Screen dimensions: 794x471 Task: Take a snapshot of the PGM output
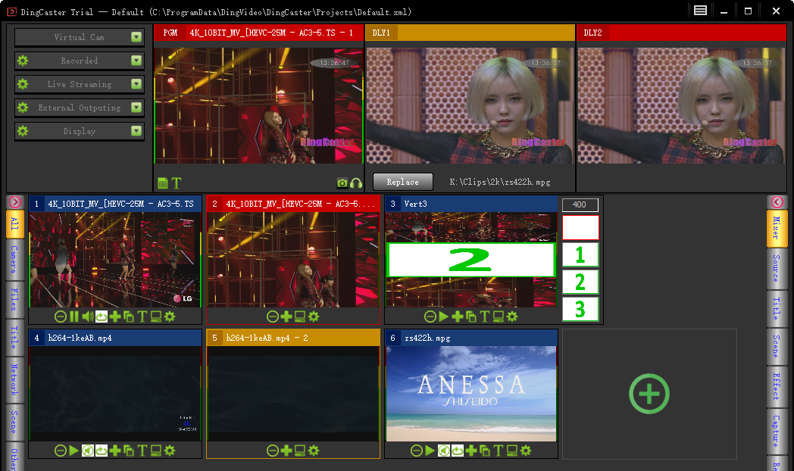[x=342, y=183]
